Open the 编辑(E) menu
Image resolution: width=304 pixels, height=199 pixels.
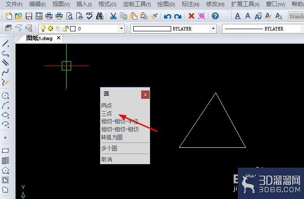click(38, 4)
